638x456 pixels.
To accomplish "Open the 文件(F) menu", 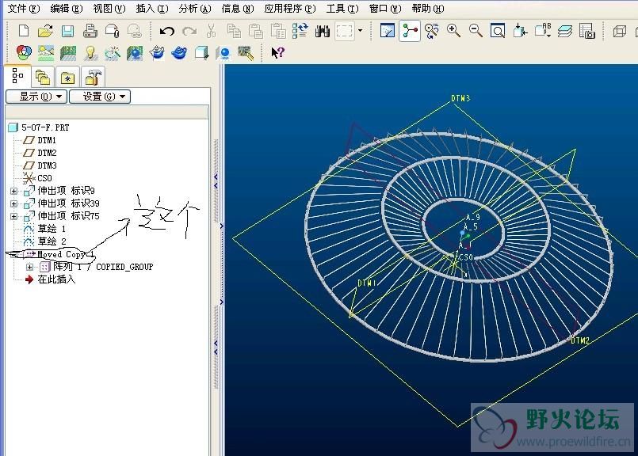I will [x=24, y=9].
